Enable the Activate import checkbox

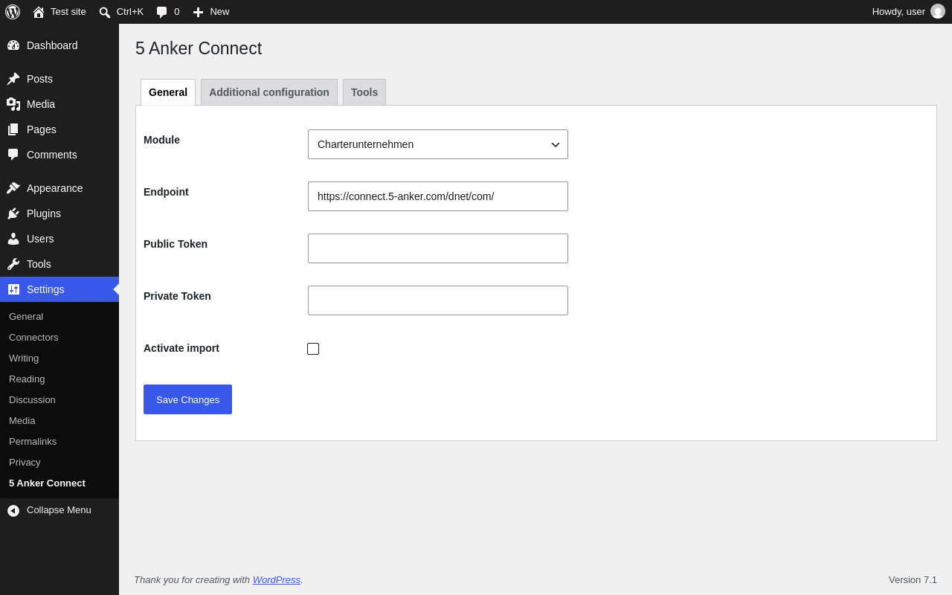pos(313,349)
